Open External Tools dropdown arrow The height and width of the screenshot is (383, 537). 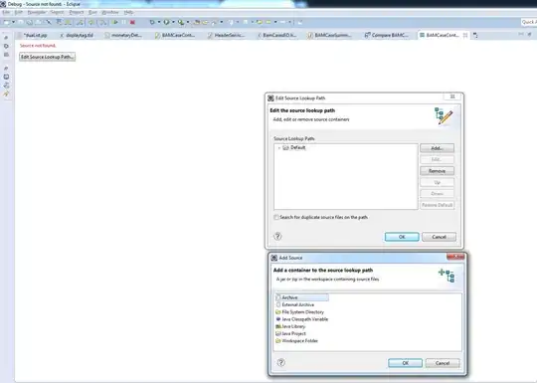[x=188, y=22]
